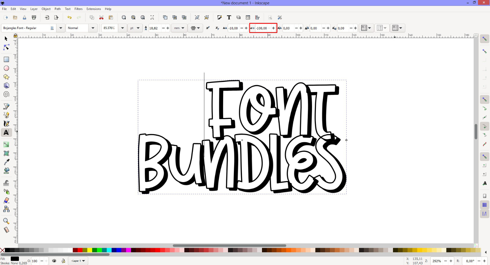Toggle snap to page border
Viewport: 490px width, 265px height.
point(485,196)
